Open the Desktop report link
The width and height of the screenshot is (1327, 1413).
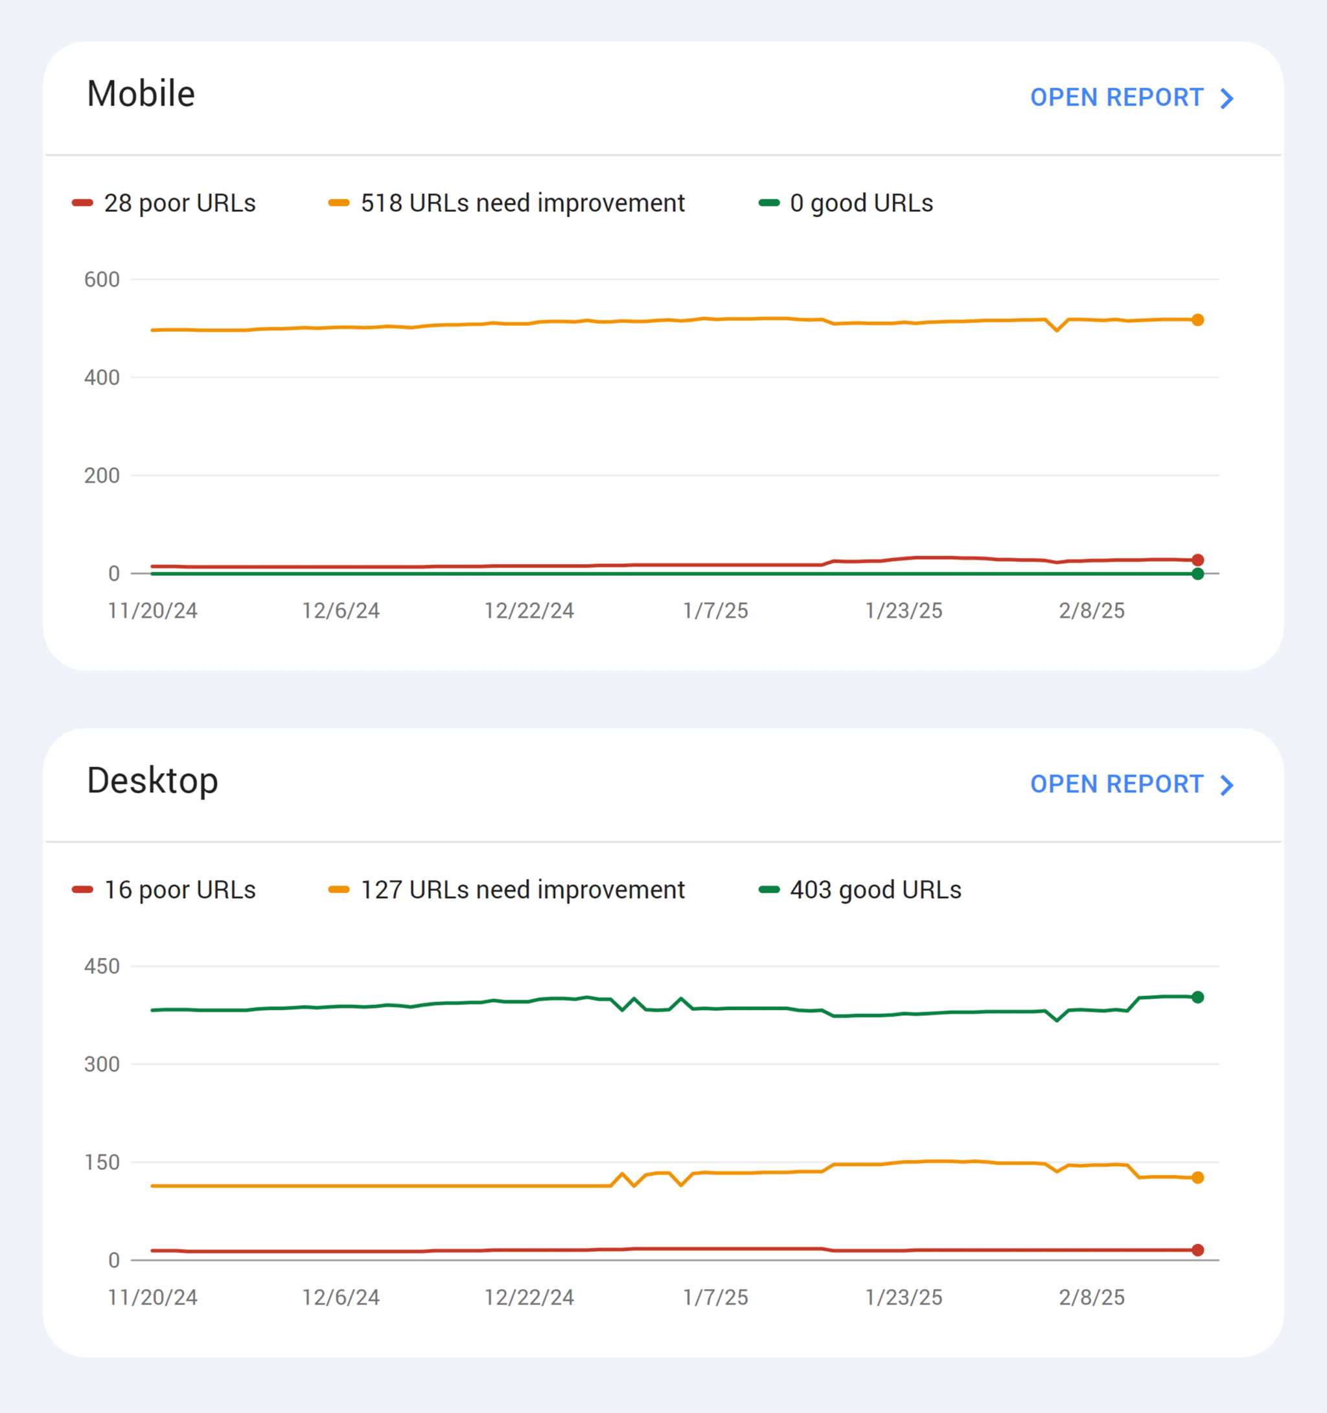tap(1132, 784)
